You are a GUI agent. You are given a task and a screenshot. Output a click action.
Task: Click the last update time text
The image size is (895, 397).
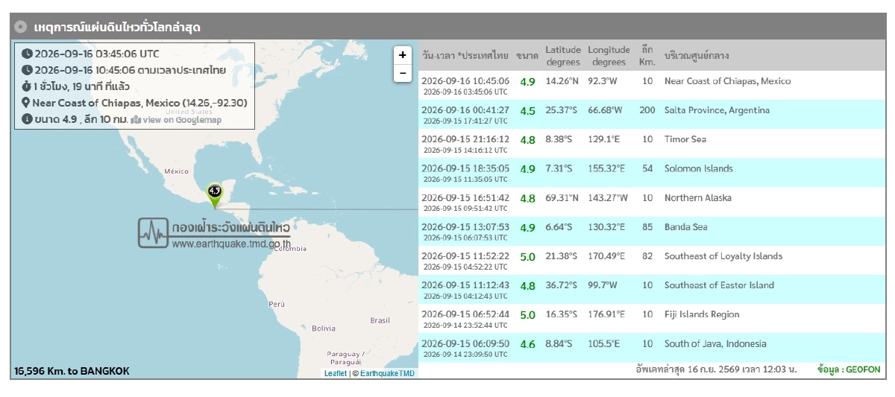pyautogui.click(x=716, y=369)
